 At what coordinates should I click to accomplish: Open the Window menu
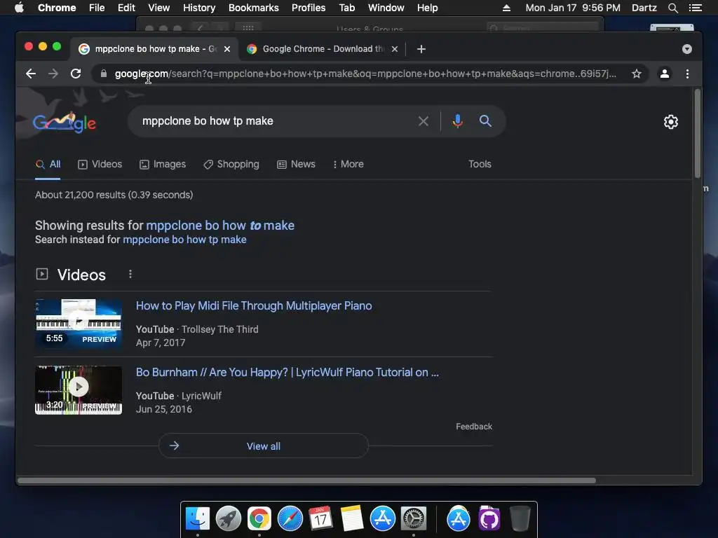click(386, 8)
